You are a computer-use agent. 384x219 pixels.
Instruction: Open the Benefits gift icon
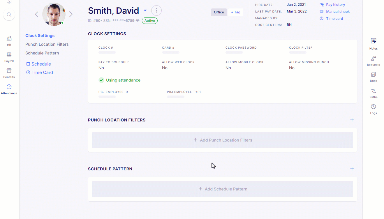pyautogui.click(x=9, y=70)
